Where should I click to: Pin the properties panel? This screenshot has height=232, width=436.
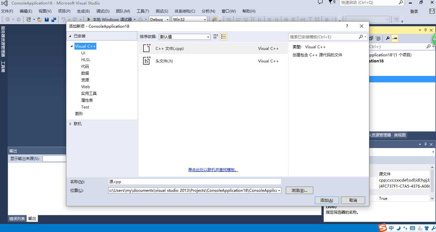tap(425, 144)
